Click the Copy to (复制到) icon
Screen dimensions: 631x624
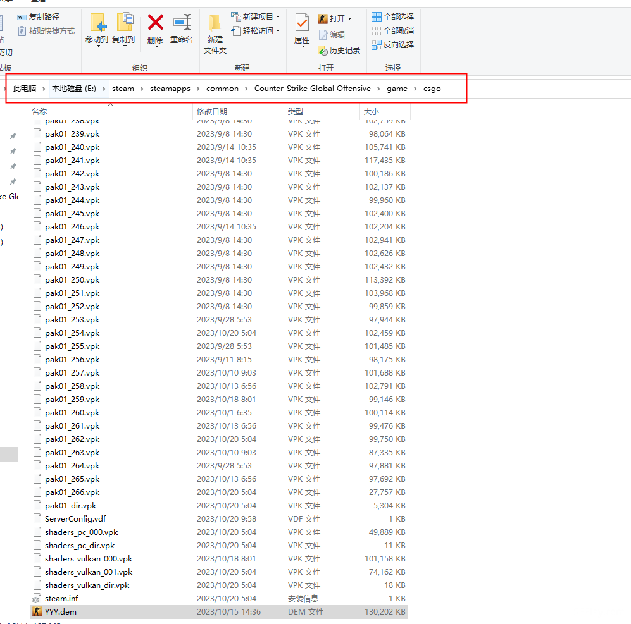click(124, 23)
